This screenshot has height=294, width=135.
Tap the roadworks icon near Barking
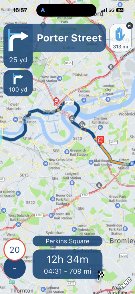[x=111, y=66]
